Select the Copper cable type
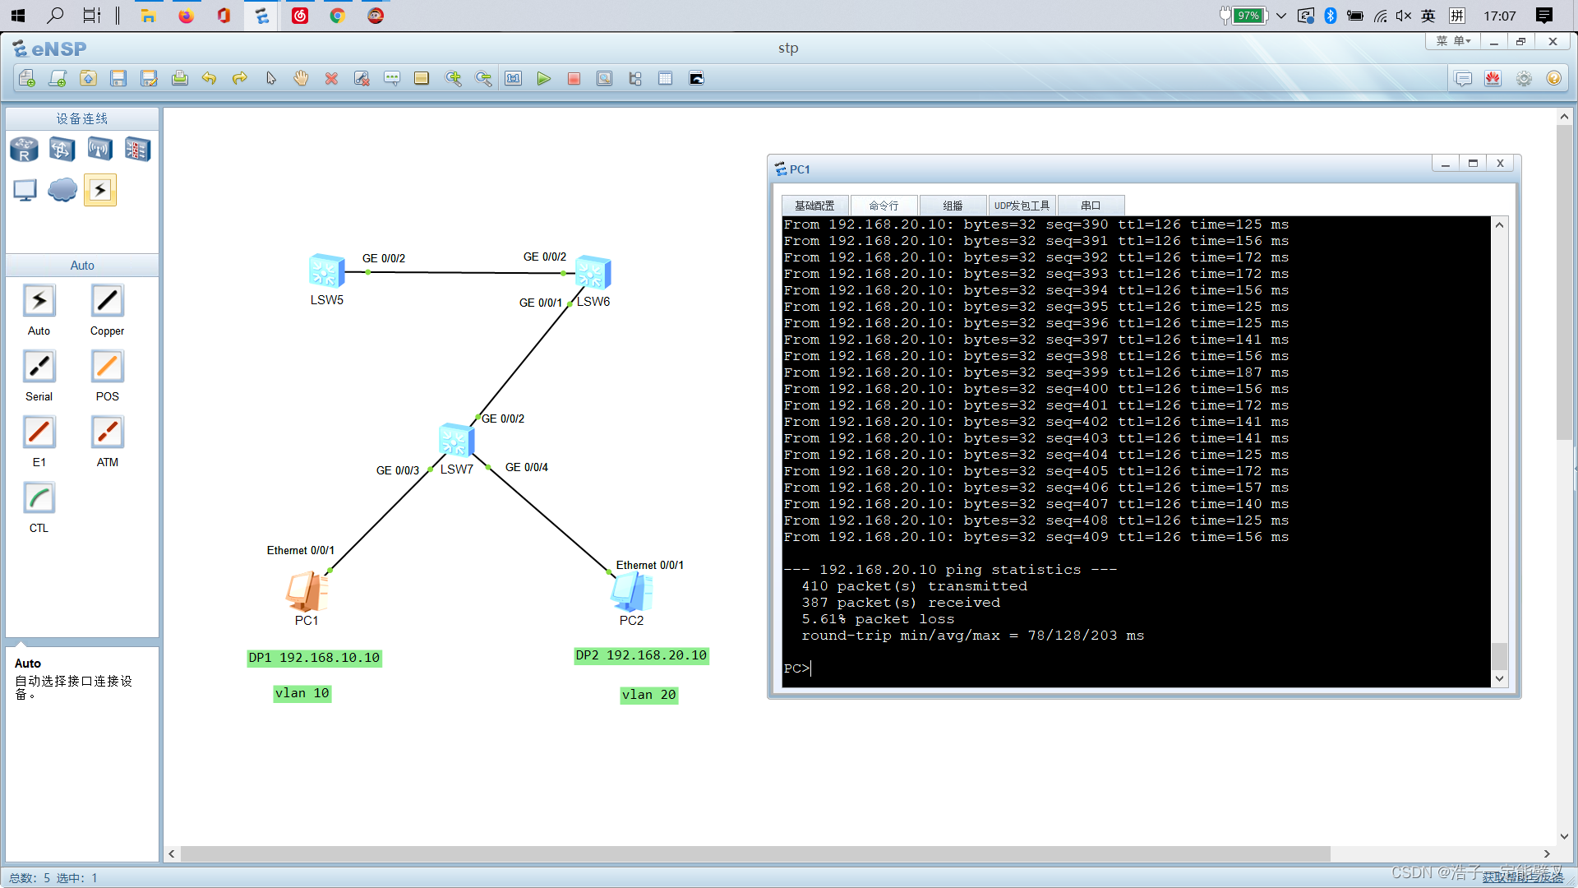This screenshot has height=888, width=1578. point(107,302)
